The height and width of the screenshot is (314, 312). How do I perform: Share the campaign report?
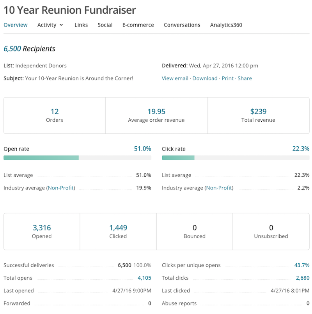(245, 78)
